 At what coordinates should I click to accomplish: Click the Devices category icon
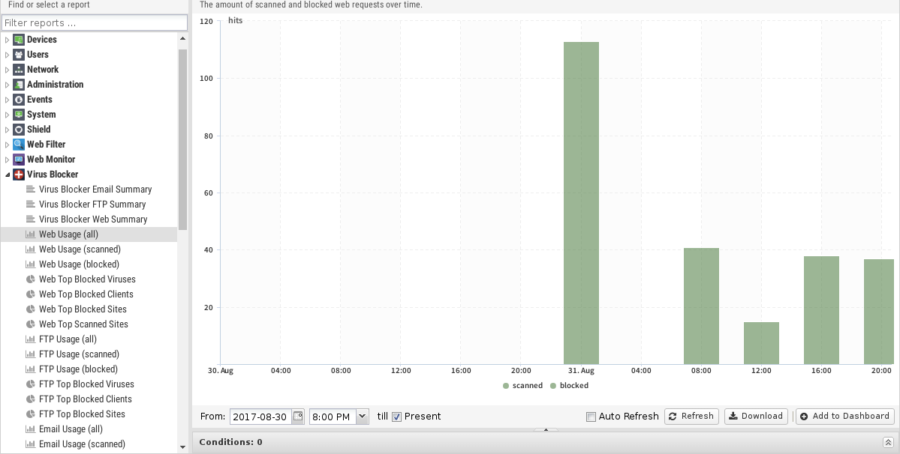[x=19, y=40]
